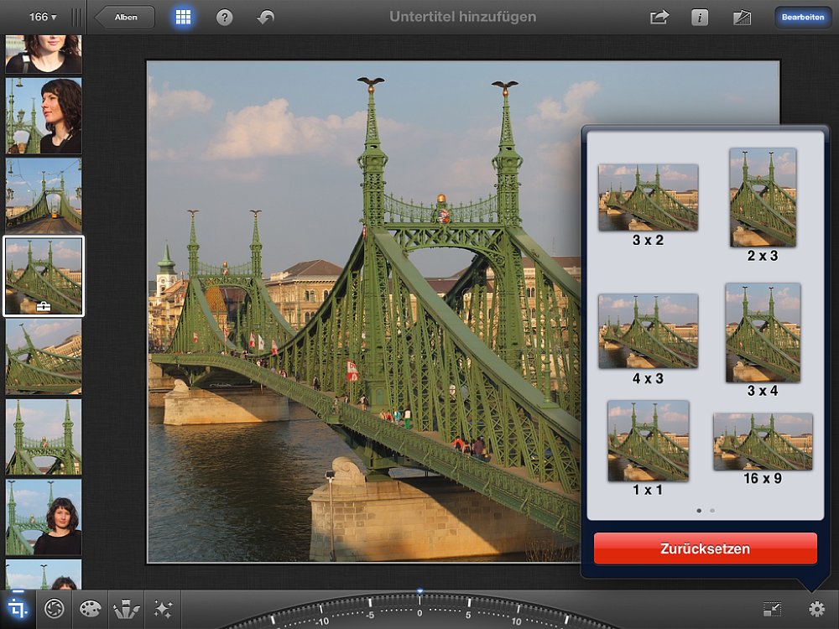
Task: Select the Crop and Straighten tool
Action: point(17,609)
